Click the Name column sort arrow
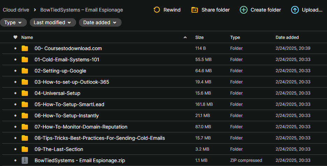Viewport: 327px width, 166px height. pos(185,37)
